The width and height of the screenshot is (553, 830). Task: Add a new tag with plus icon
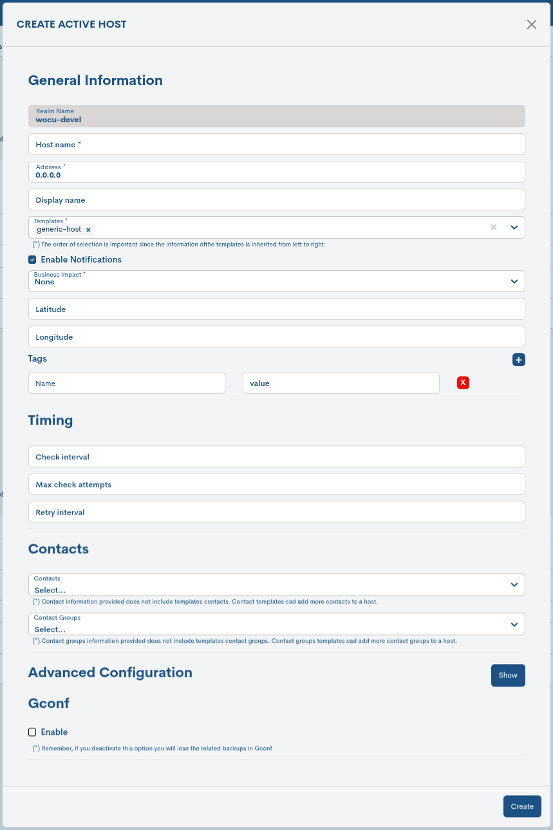[x=518, y=360]
